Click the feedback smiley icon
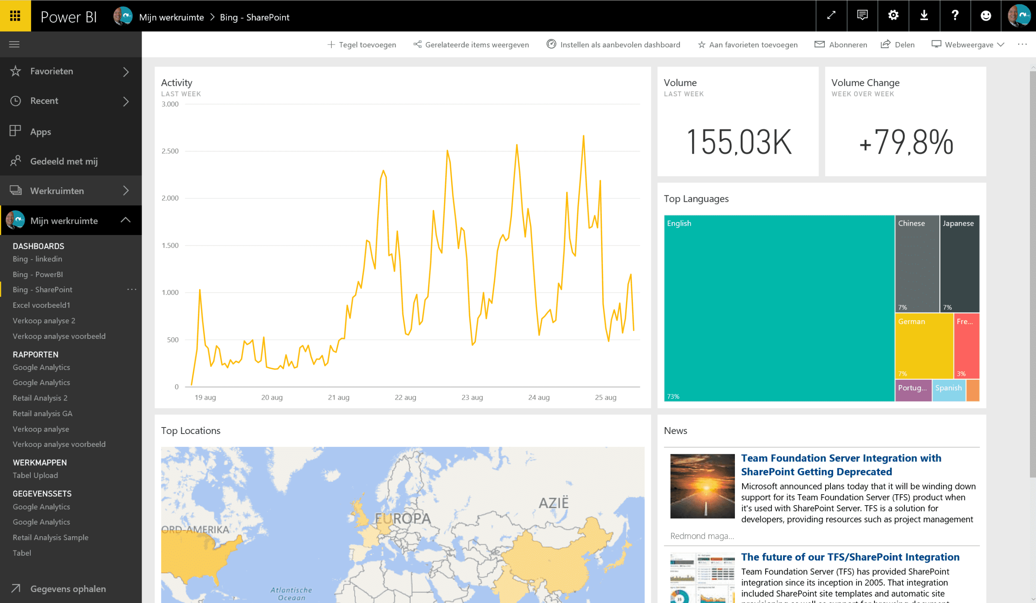The image size is (1036, 603). coord(986,16)
